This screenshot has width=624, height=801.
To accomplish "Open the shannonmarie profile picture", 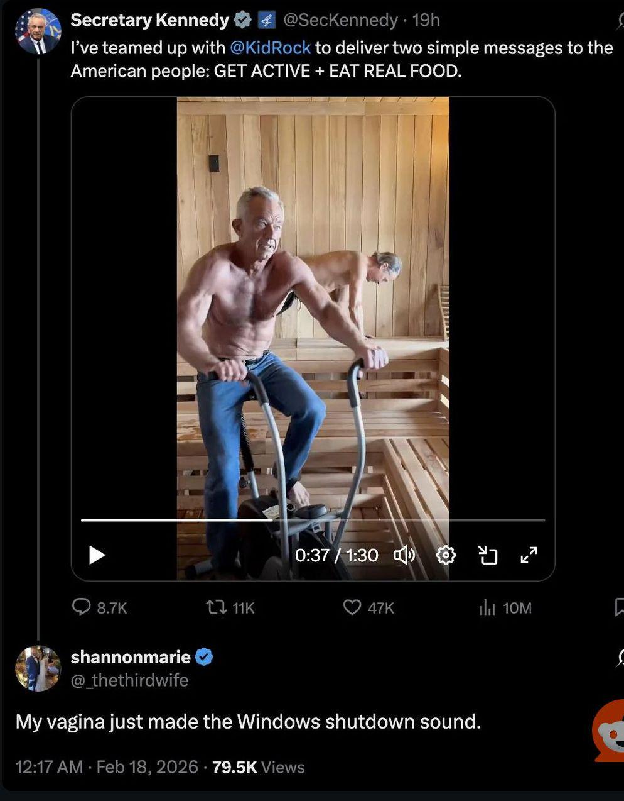I will pos(38,668).
